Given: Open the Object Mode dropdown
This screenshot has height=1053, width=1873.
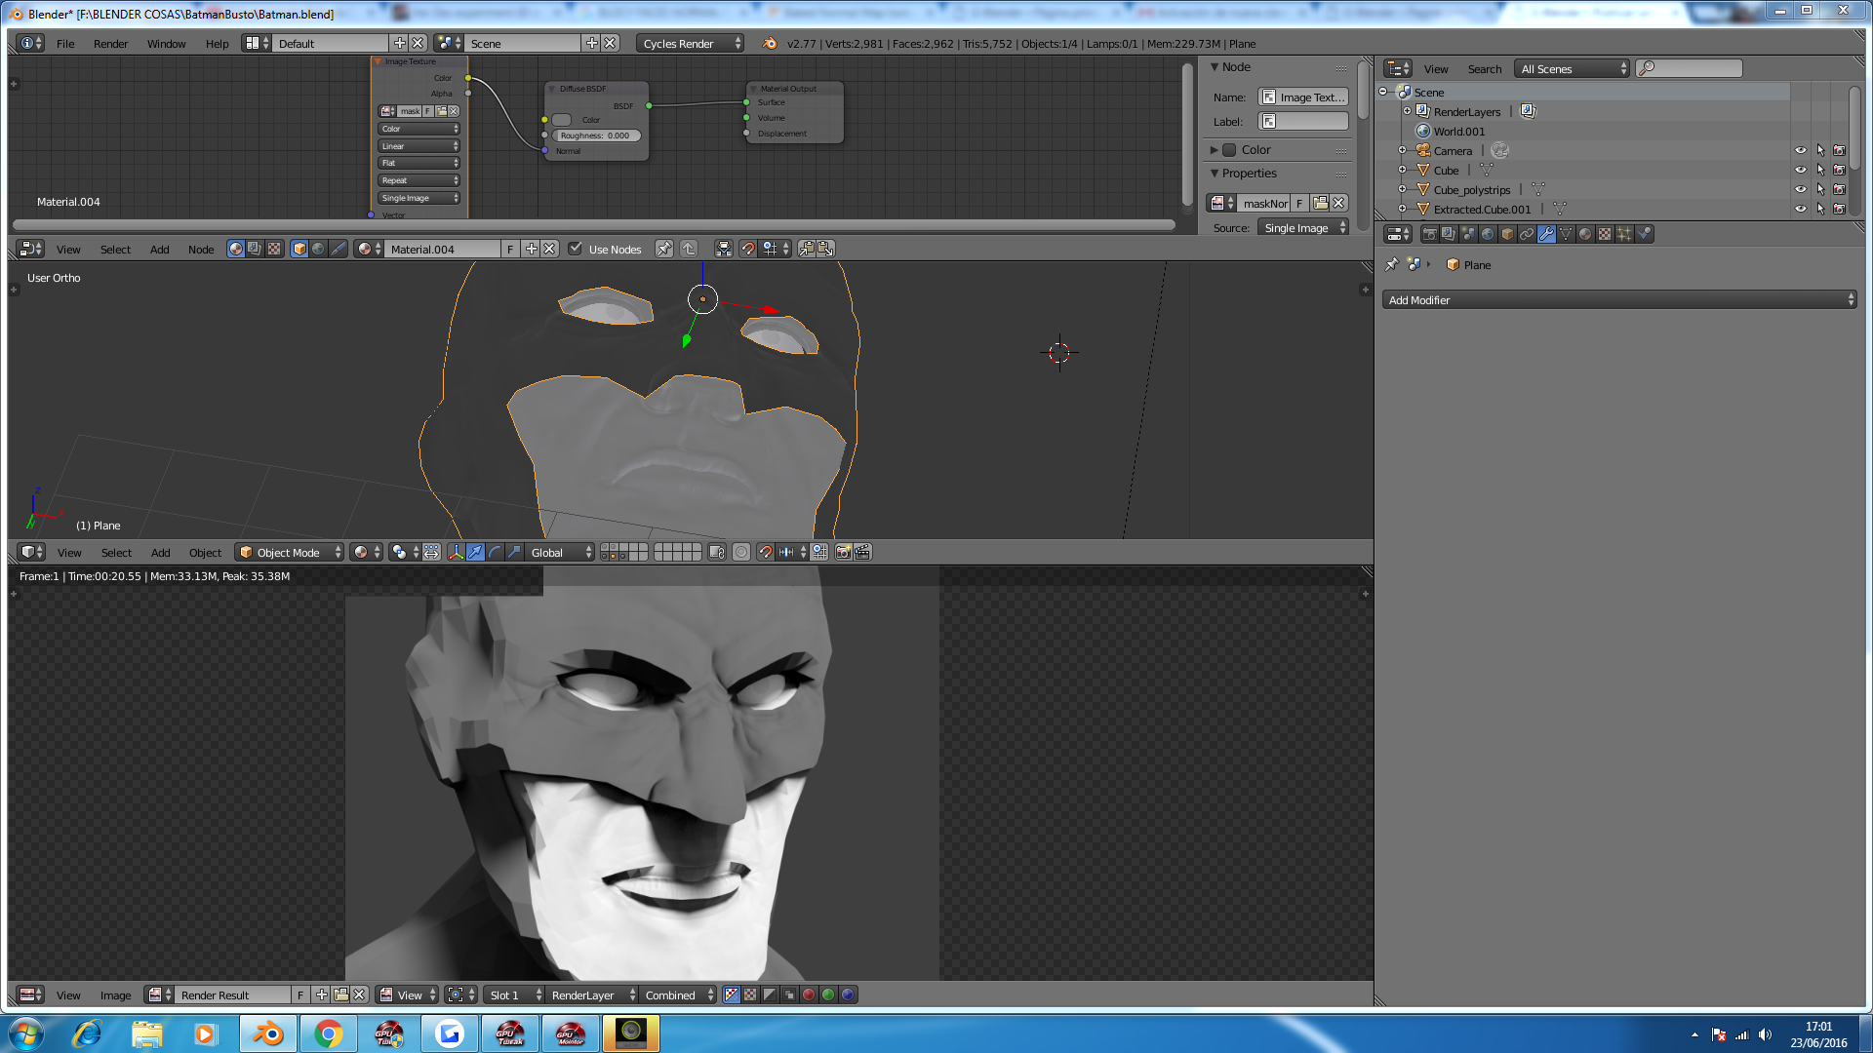Looking at the screenshot, I should point(290,552).
